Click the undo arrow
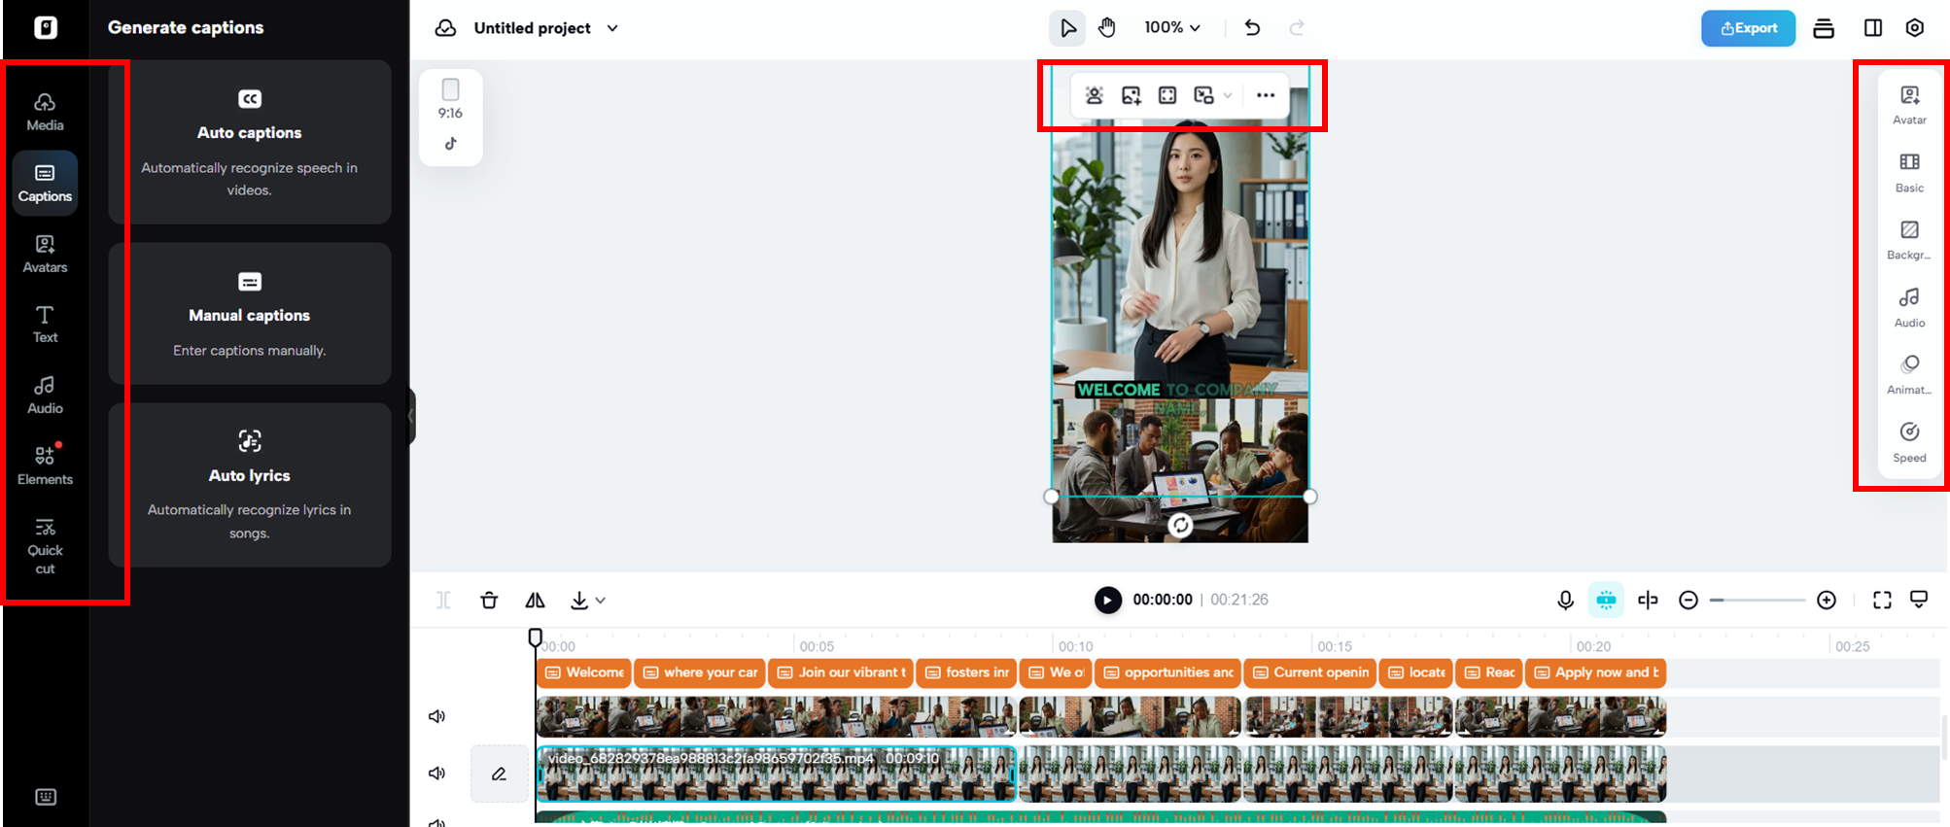1950x827 pixels. tap(1252, 28)
